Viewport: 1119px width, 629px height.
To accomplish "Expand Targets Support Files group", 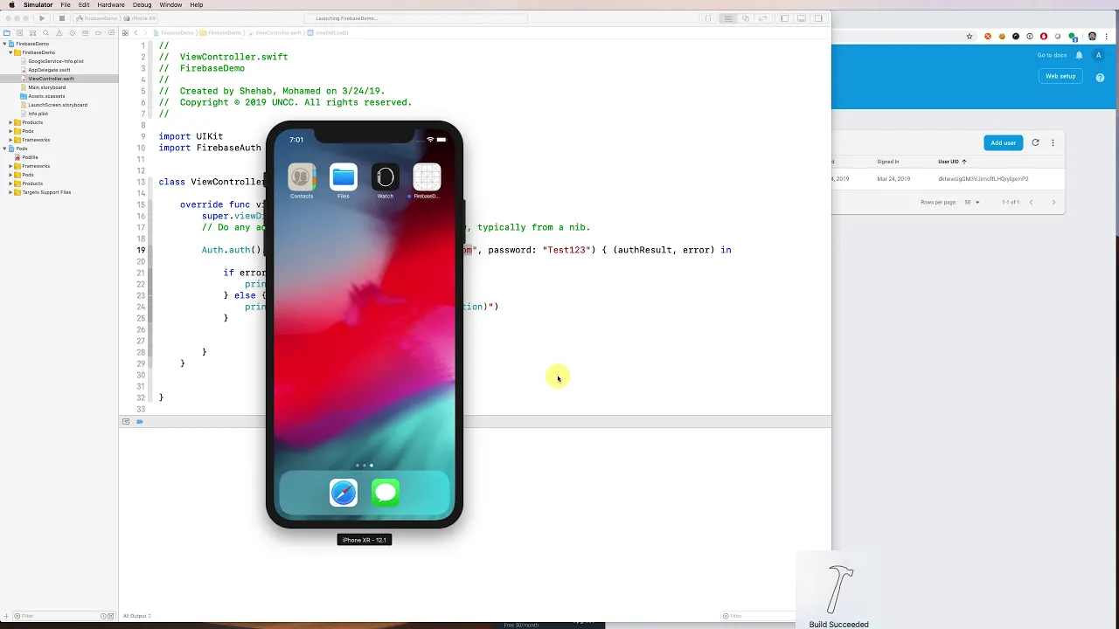I will (10, 192).
